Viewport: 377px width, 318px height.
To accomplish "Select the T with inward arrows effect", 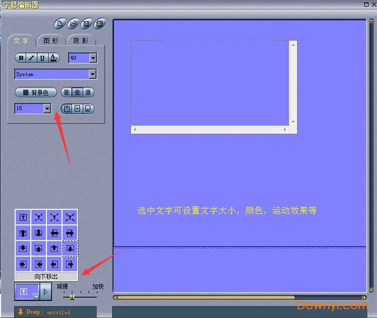I will [38, 217].
